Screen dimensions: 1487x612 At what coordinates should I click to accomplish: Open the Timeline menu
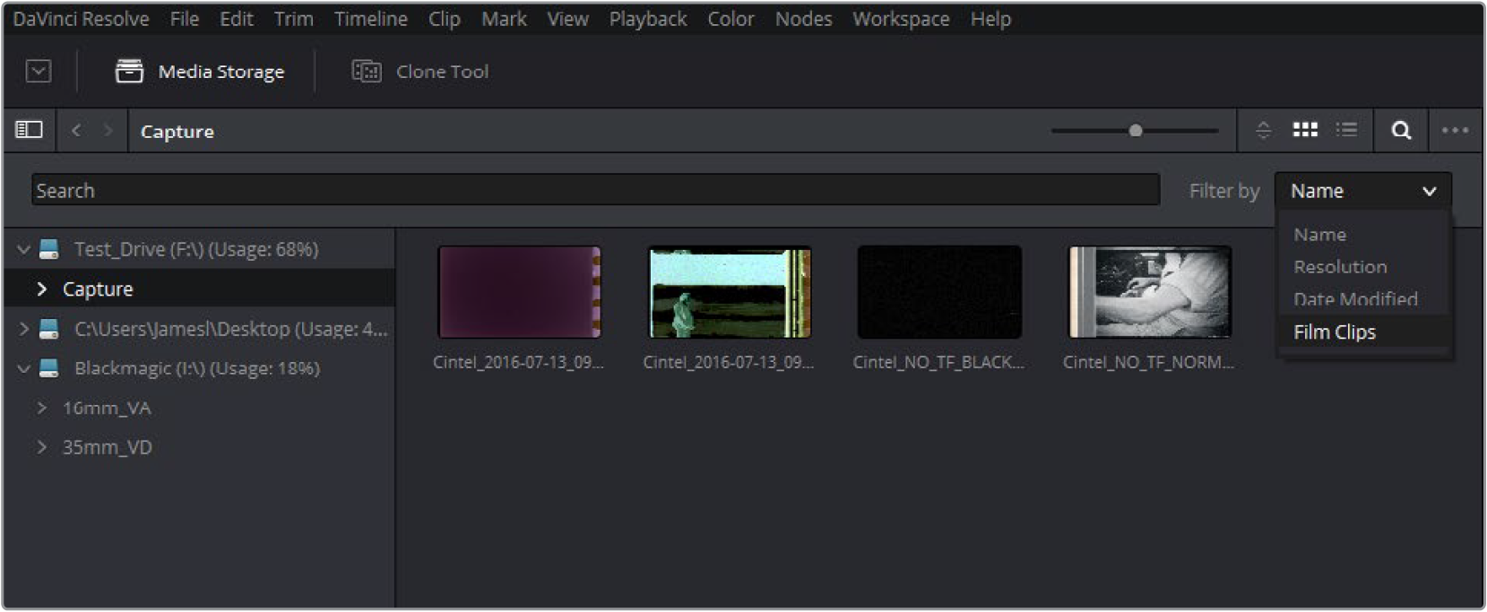pos(371,19)
